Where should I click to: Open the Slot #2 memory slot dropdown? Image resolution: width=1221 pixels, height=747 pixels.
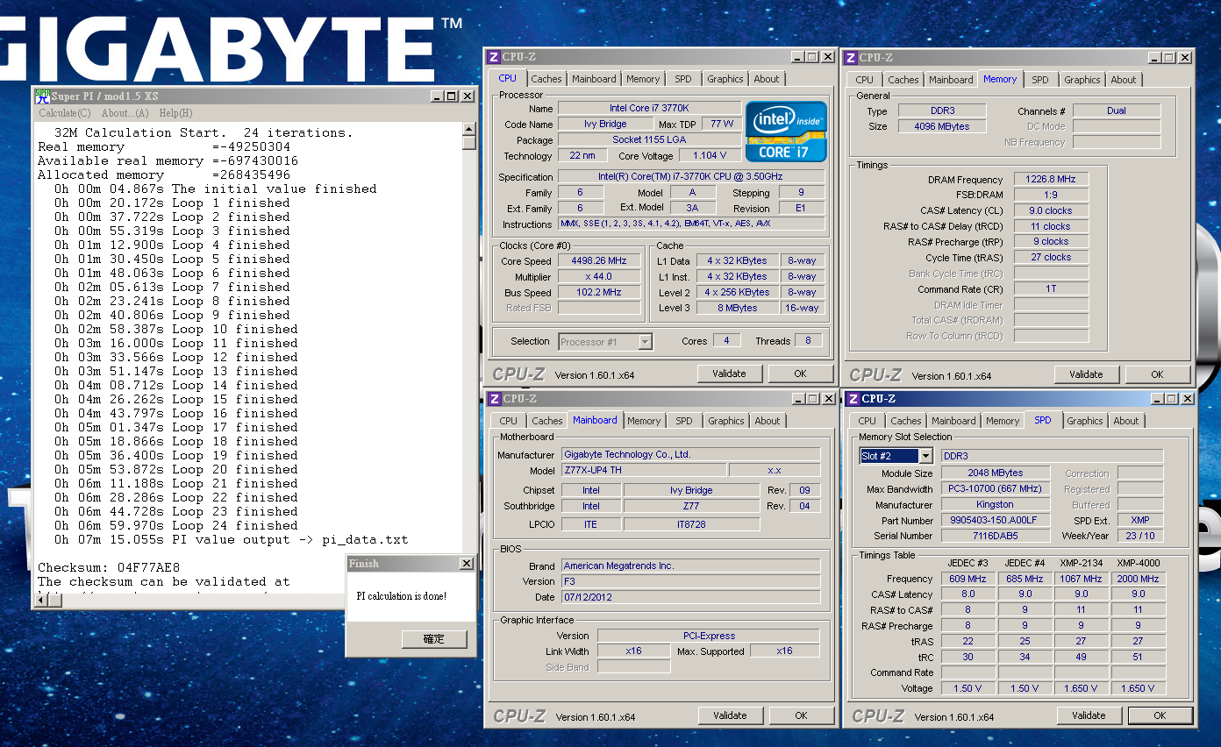point(925,456)
